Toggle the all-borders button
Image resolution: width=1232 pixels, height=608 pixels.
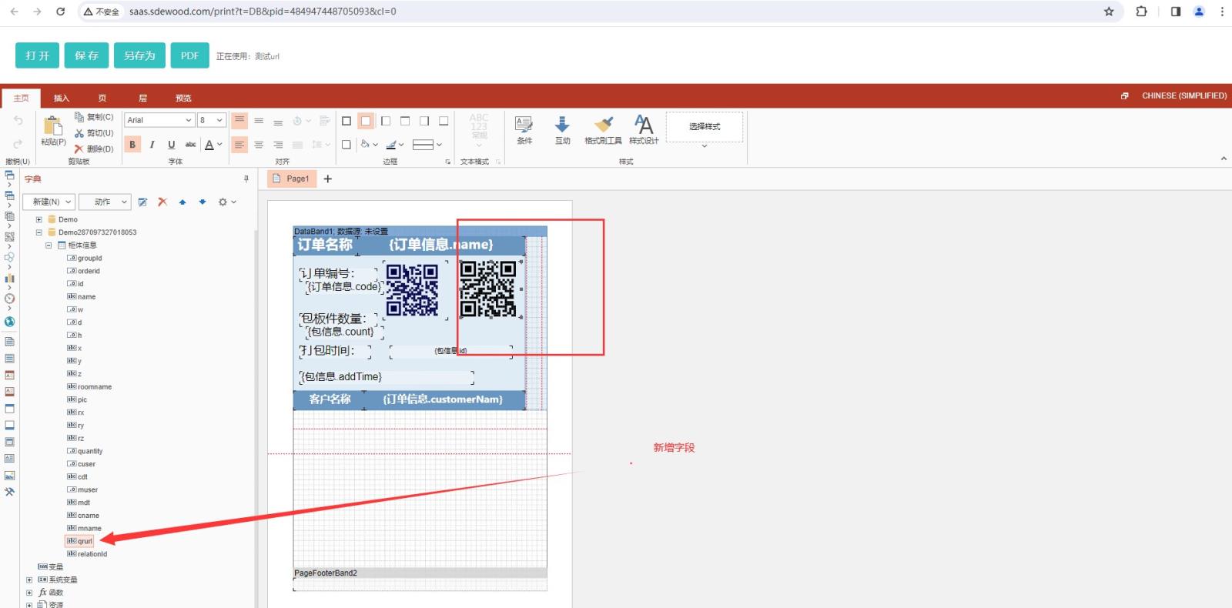346,121
